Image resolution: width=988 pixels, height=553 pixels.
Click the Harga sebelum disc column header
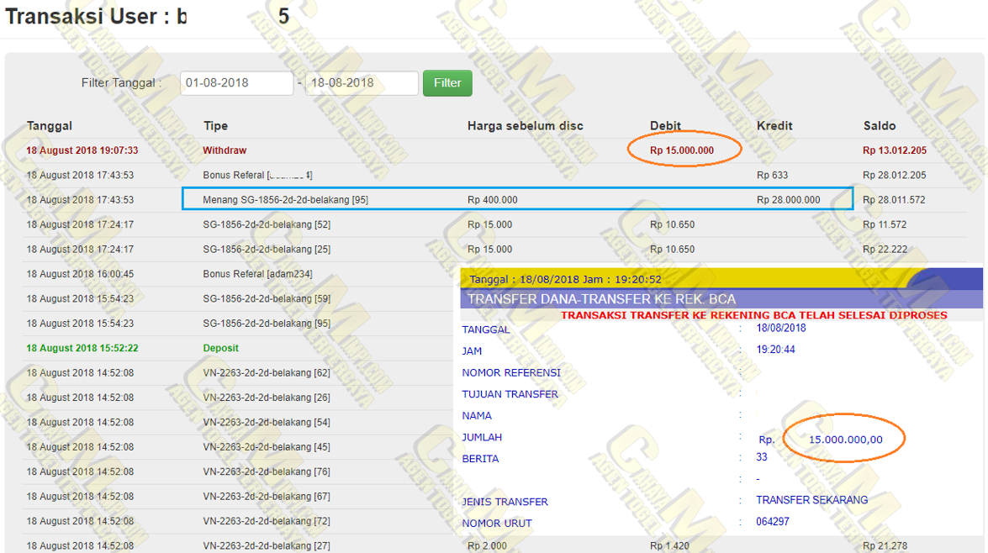(x=525, y=126)
